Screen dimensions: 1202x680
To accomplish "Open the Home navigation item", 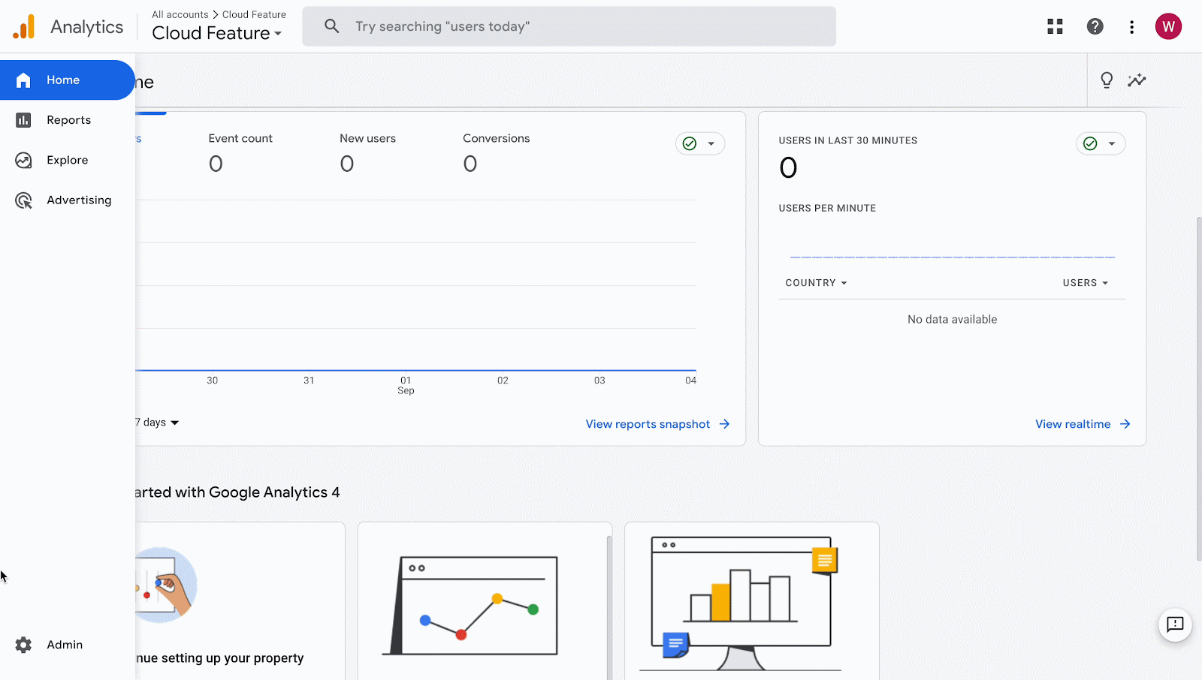I will coord(68,80).
